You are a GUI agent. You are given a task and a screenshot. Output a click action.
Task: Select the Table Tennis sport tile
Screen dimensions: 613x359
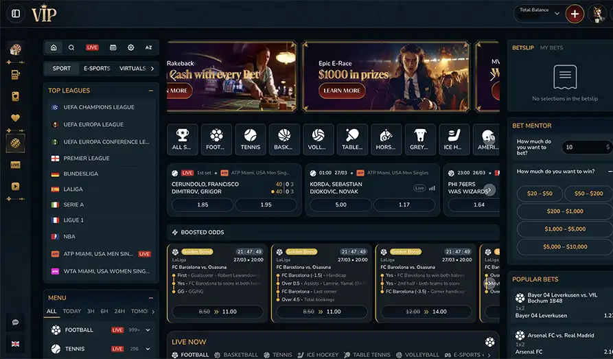coord(352,139)
